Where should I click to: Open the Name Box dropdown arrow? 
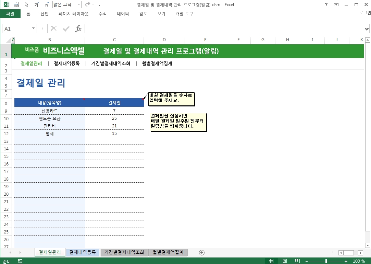click(33, 28)
